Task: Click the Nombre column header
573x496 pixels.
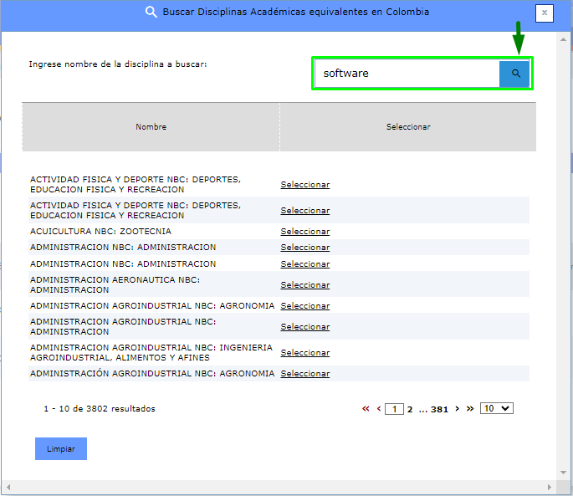Action: point(151,127)
